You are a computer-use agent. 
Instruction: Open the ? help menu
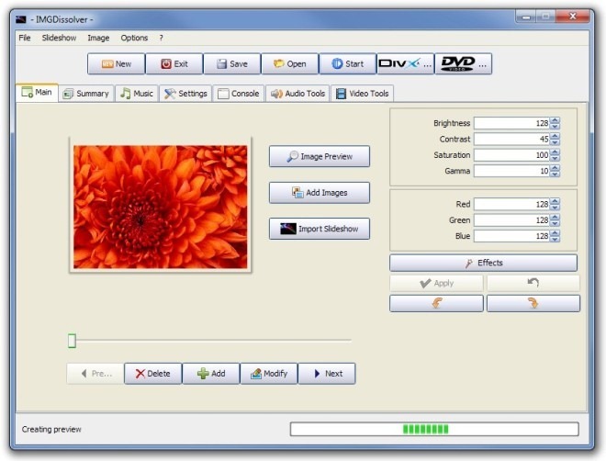coord(162,38)
